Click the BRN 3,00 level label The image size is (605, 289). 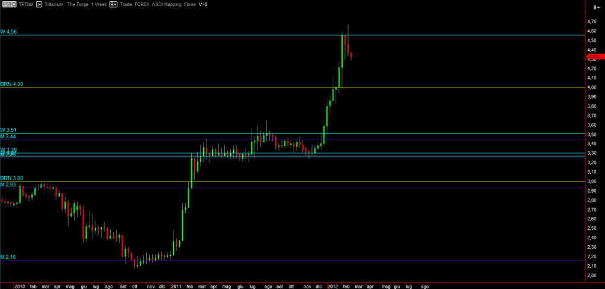coord(12,178)
